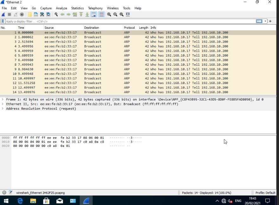Sort by the Protocol column header
This screenshot has width=279, height=205.
tap(130, 28)
